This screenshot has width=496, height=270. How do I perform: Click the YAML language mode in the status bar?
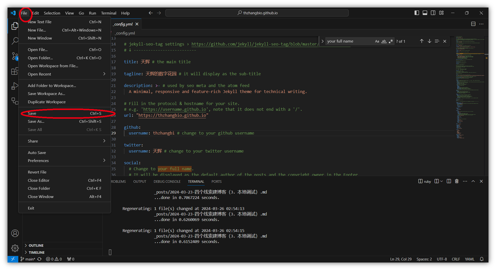click(x=470, y=259)
